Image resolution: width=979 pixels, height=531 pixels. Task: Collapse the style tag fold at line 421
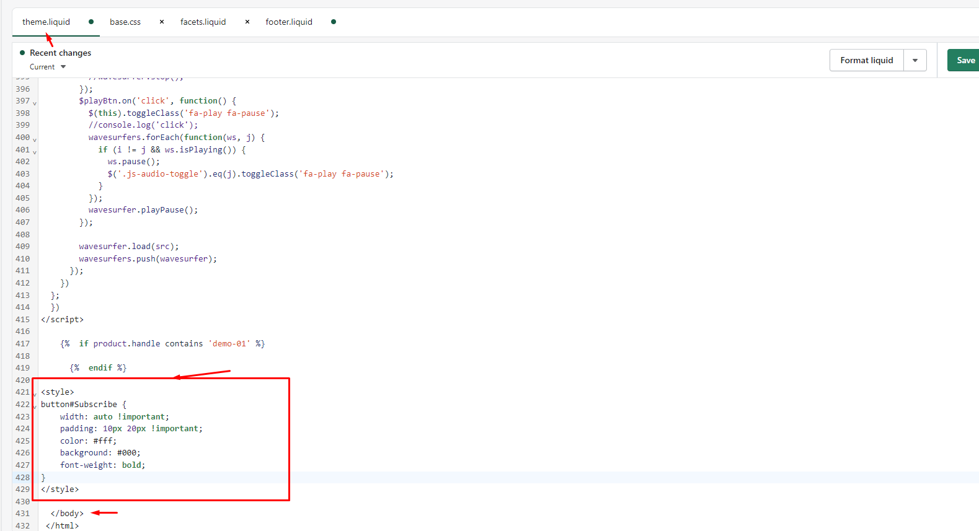[35, 394]
